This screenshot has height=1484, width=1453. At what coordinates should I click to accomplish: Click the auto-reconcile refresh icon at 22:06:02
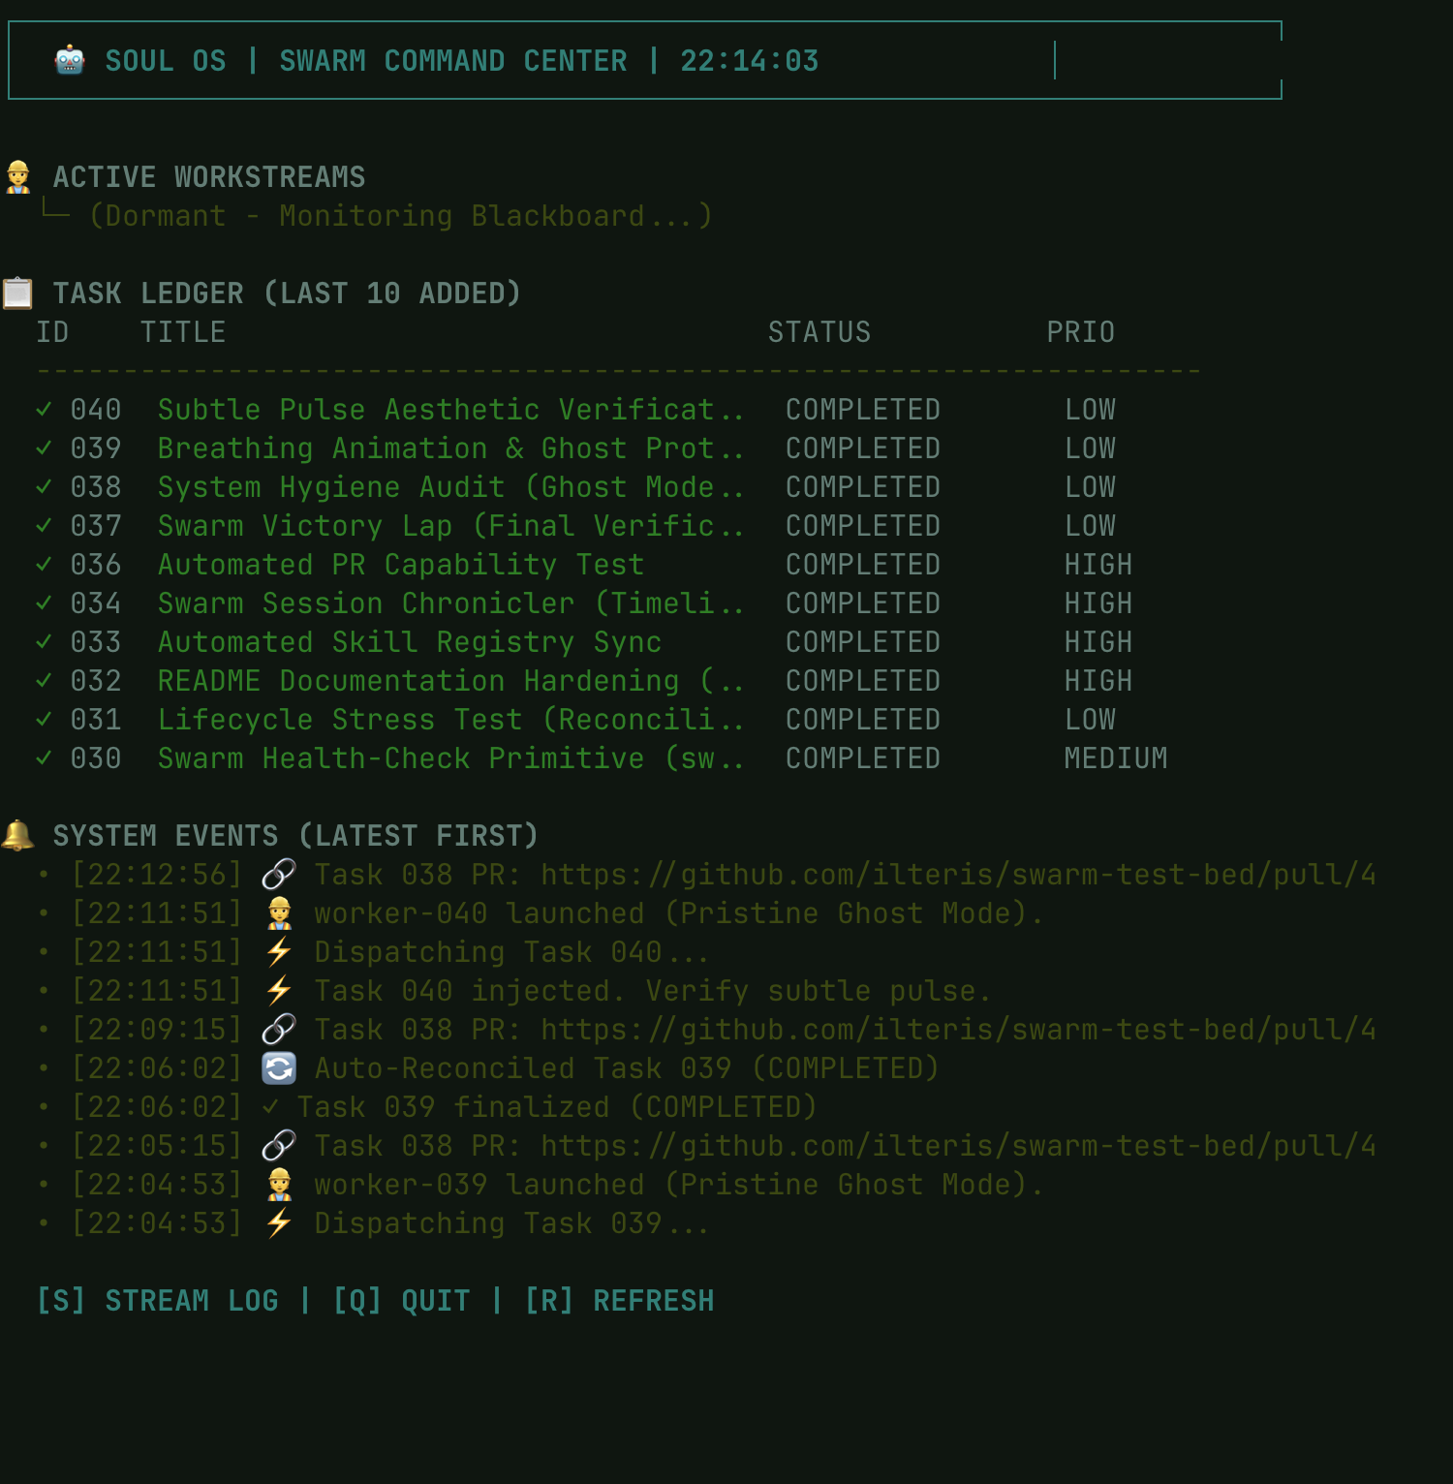(278, 1067)
